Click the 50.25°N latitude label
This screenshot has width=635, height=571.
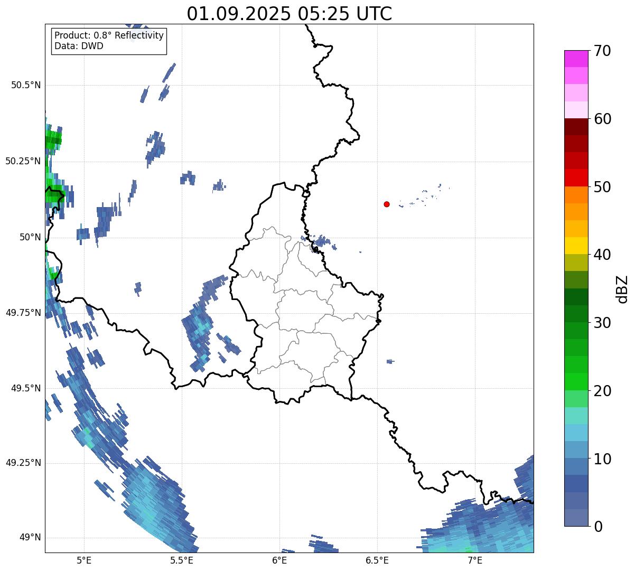coord(23,161)
